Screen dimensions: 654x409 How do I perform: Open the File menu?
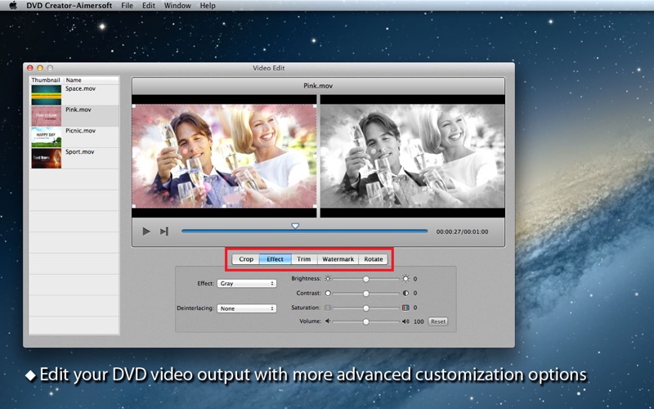pyautogui.click(x=127, y=6)
